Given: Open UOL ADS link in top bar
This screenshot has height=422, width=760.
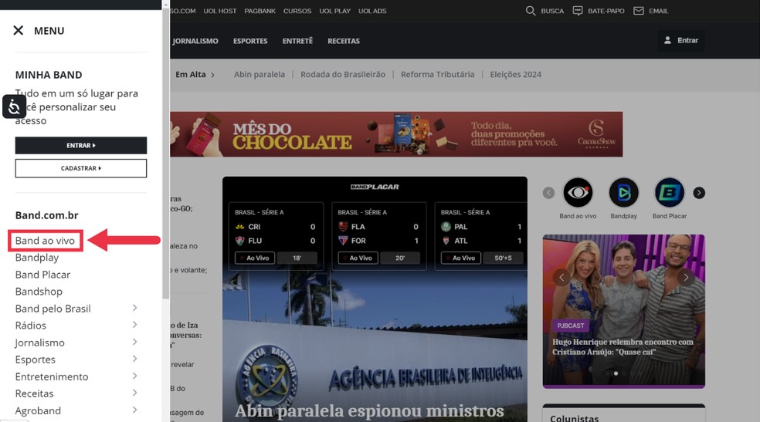Looking at the screenshot, I should point(372,11).
